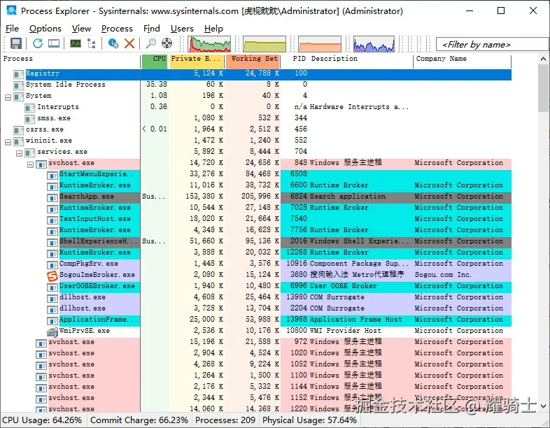550x428 pixels.
Task: Click the red Kill Process icon
Action: tap(129, 43)
